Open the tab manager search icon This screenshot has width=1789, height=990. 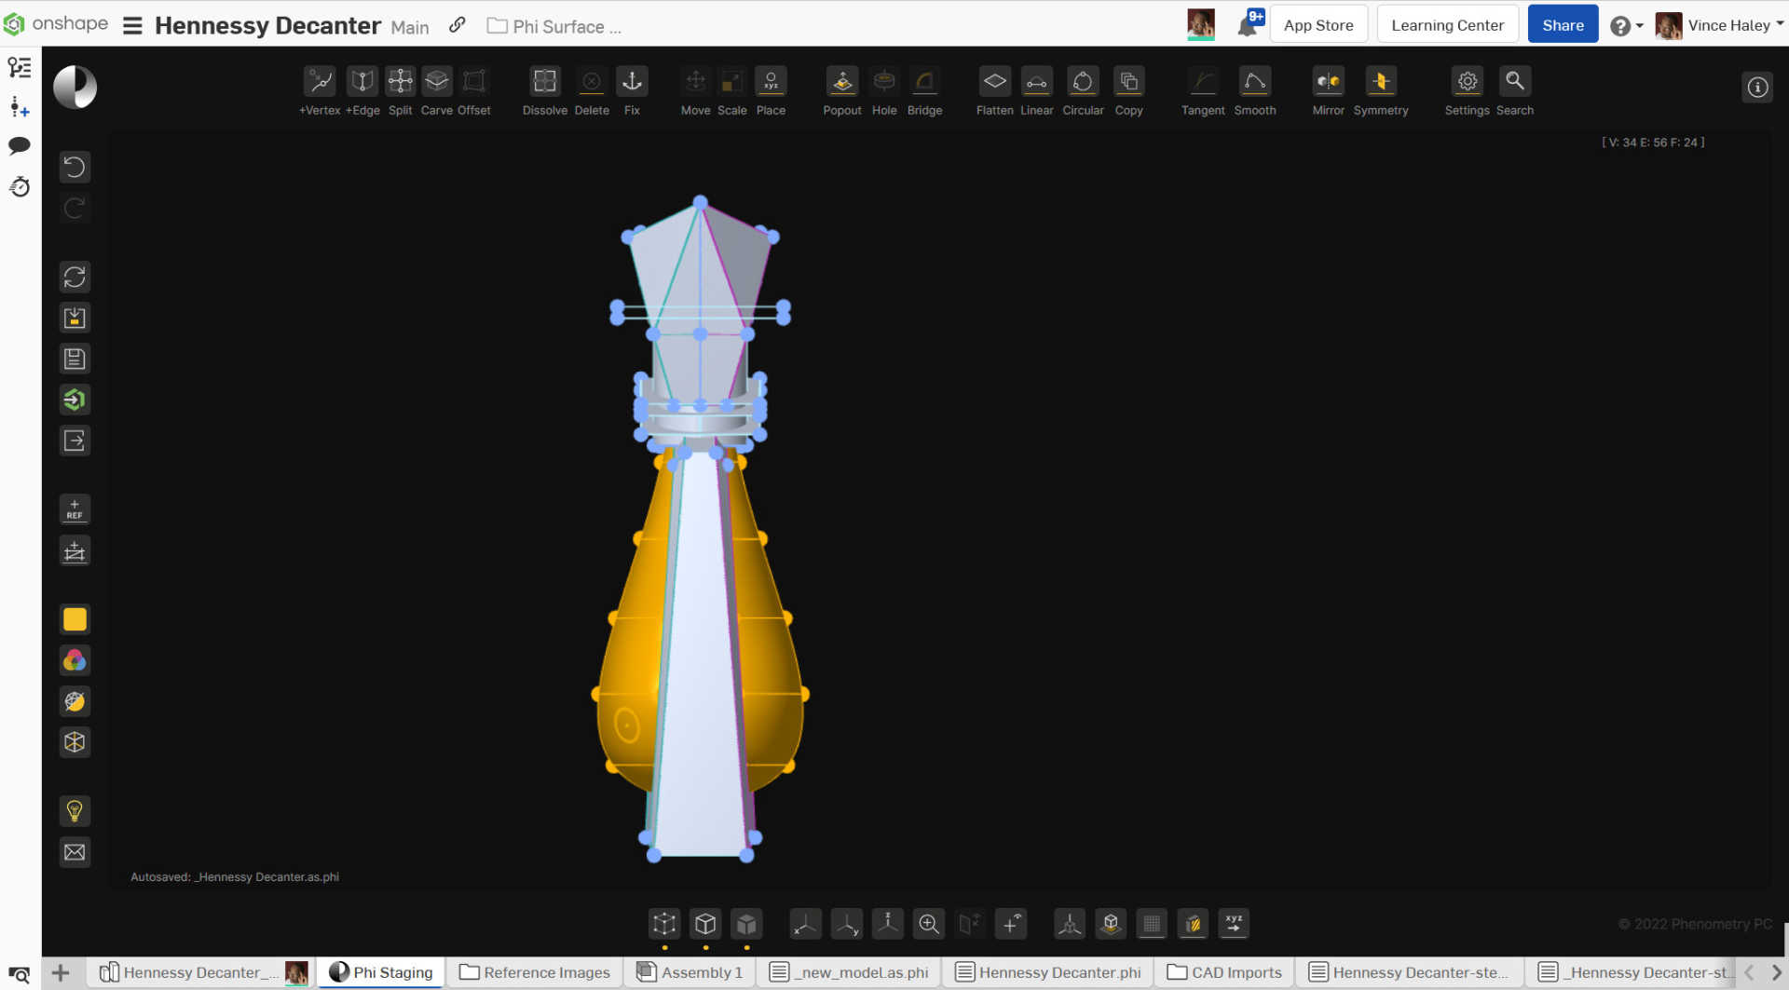click(x=20, y=974)
